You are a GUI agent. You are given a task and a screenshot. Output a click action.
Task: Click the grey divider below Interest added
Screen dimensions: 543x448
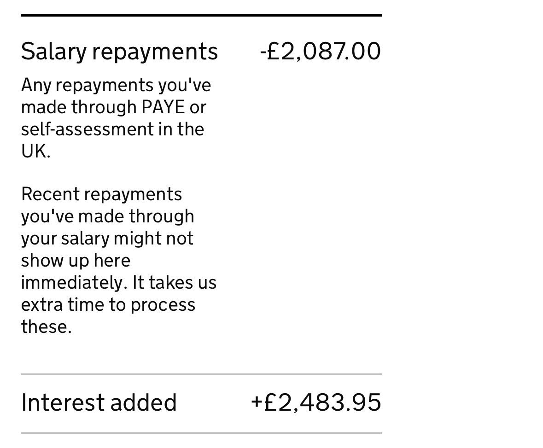tap(201, 433)
